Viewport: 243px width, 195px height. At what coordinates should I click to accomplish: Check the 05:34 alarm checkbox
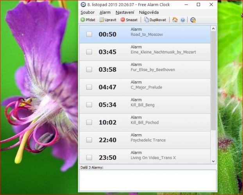click(89, 105)
